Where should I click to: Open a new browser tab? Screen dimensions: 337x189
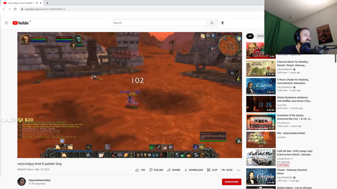(x=47, y=3)
